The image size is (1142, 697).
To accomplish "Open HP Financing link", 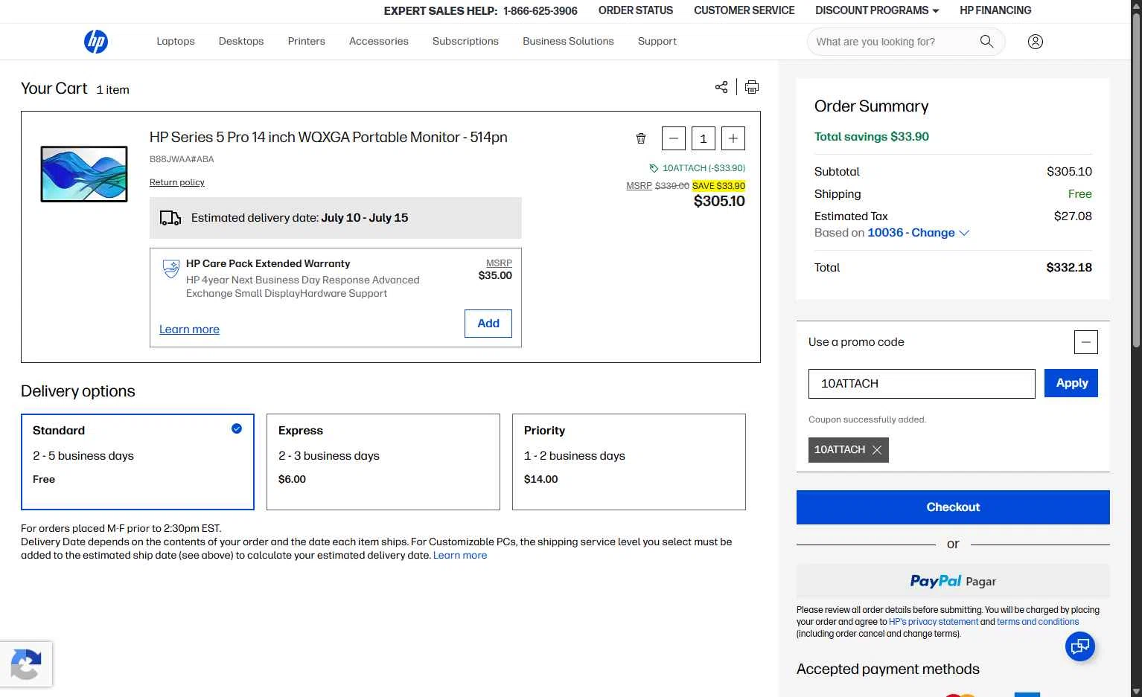I will pyautogui.click(x=995, y=10).
